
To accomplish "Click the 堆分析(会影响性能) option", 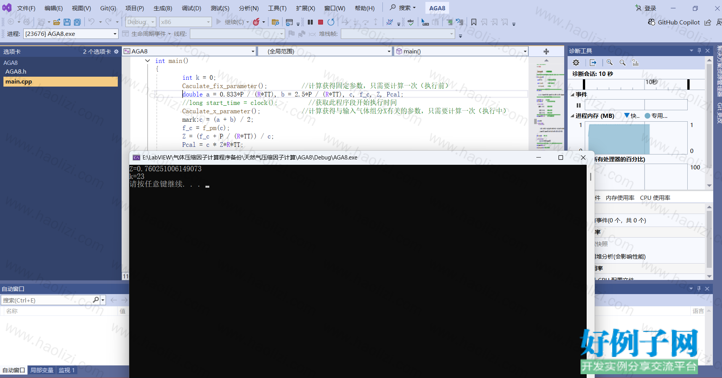I will pyautogui.click(x=620, y=256).
